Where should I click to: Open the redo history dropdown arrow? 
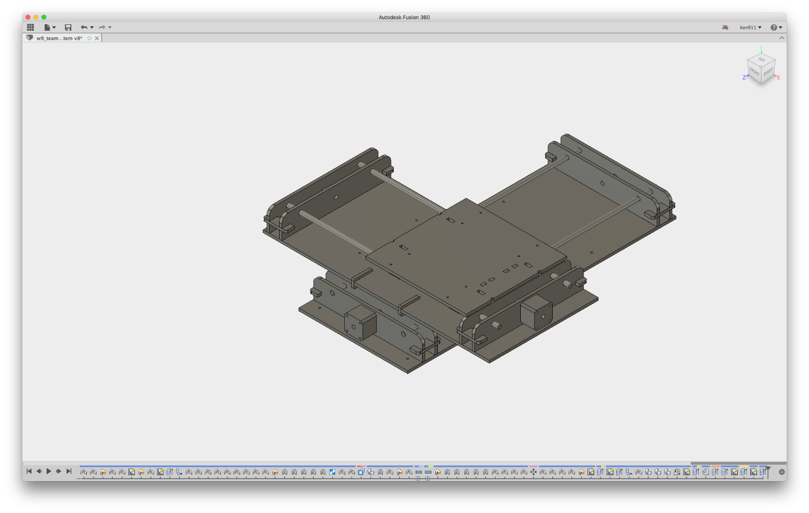[x=110, y=27]
